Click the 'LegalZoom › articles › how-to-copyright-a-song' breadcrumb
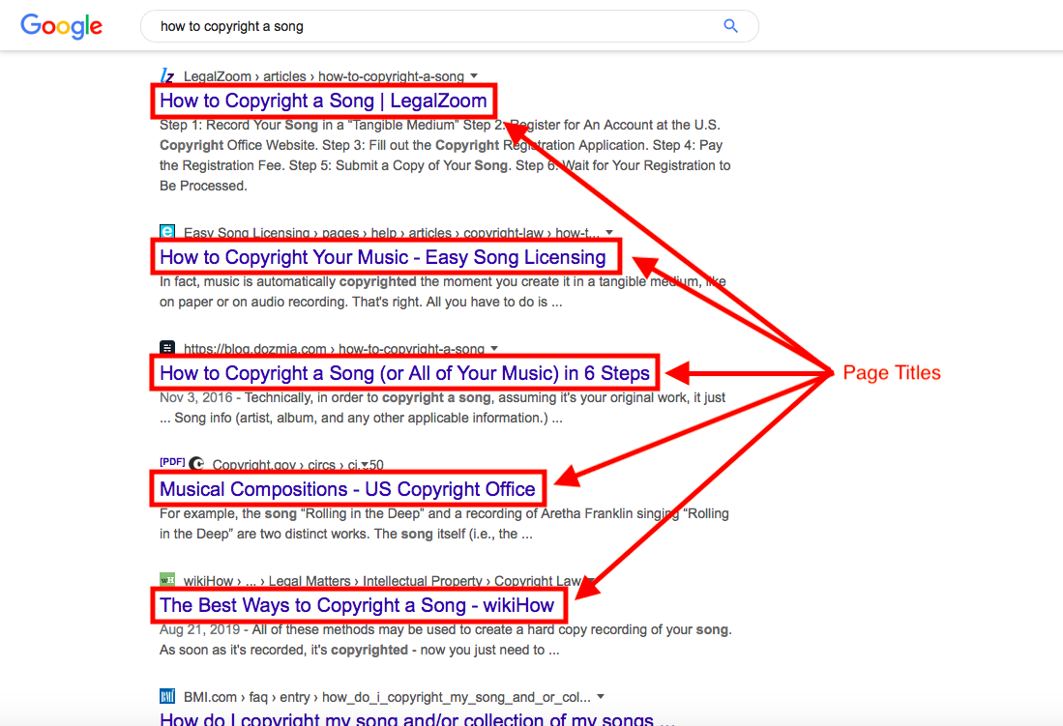Screen dimensions: 1063x726 click(324, 76)
